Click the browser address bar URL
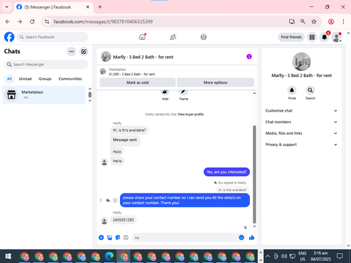Image resolution: width=351 pixels, height=263 pixels. click(103, 22)
